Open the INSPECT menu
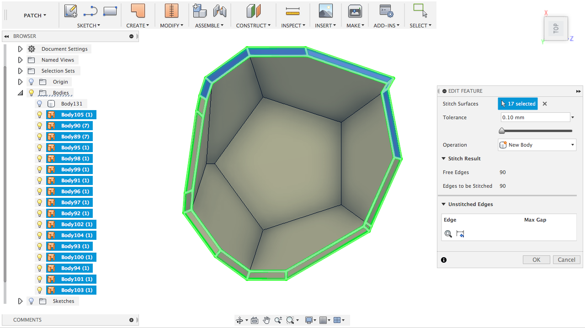Screen dimensions: 585x328 (293, 26)
